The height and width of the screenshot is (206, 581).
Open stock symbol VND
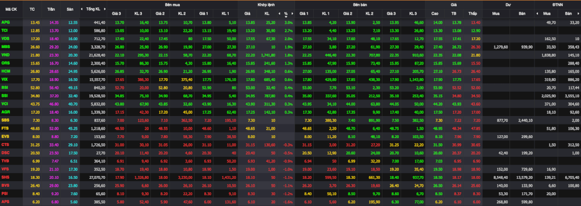[x=6, y=55]
